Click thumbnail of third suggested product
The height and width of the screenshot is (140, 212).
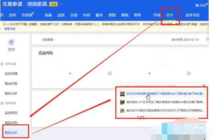coord(122,111)
